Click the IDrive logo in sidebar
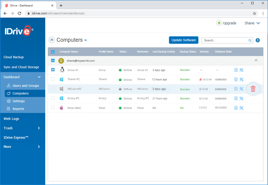Image resolution: width=268 pixels, height=185 pixels. click(x=19, y=31)
